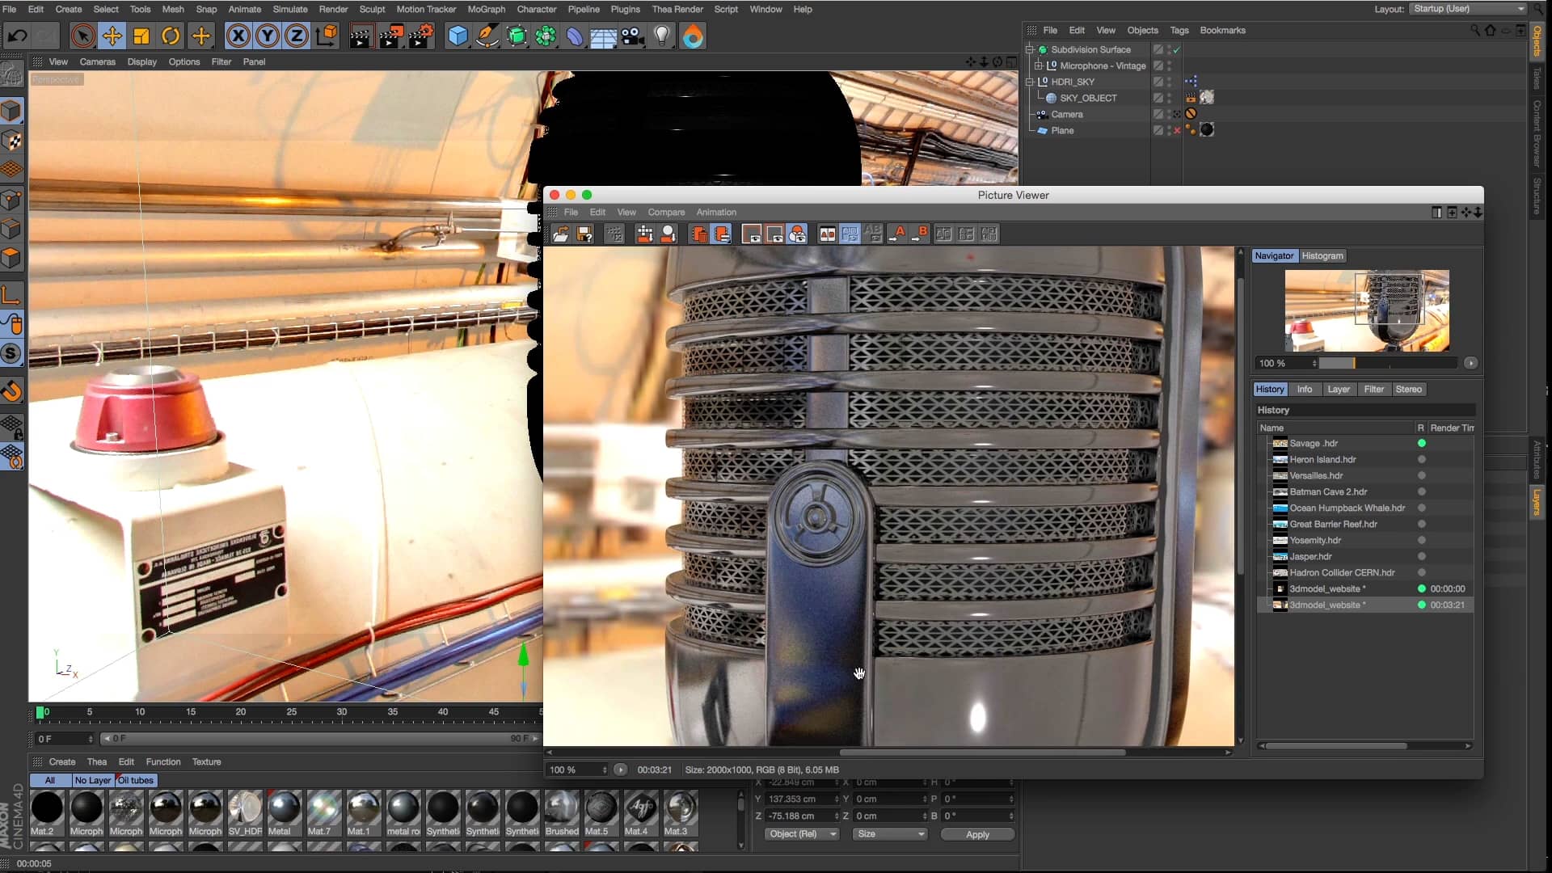Select the Move tool in the toolbar
The height and width of the screenshot is (873, 1552).
coord(112,36)
